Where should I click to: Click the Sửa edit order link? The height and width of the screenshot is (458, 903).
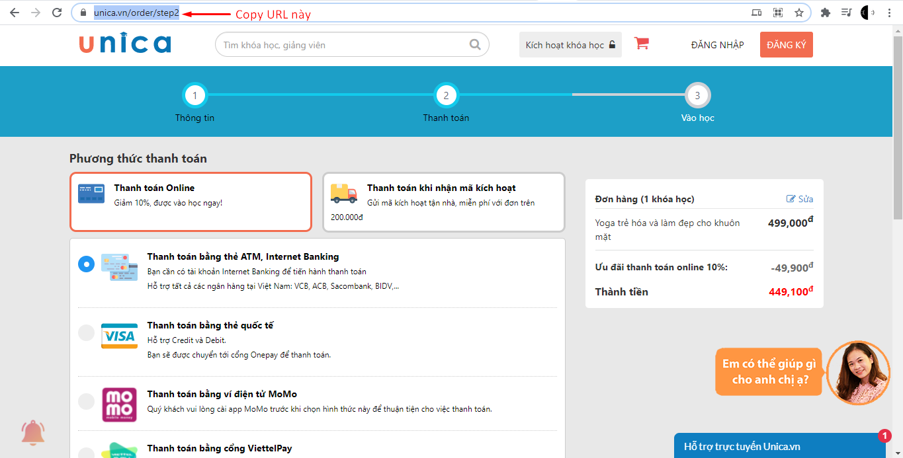point(800,199)
